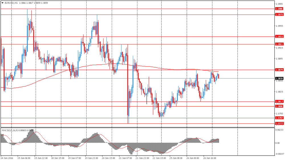
Task: Select the 1.0817 support level label
Action: coord(279,102)
